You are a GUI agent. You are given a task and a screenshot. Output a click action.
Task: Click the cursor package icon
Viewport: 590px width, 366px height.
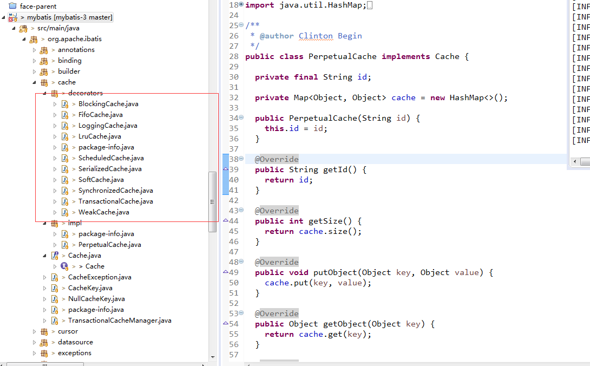pyautogui.click(x=44, y=332)
